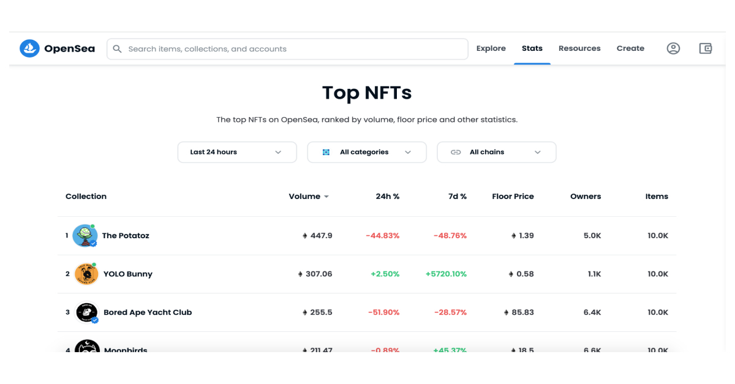Click the OpenSea ship logo icon
Viewport: 735px width, 384px height.
pos(29,48)
